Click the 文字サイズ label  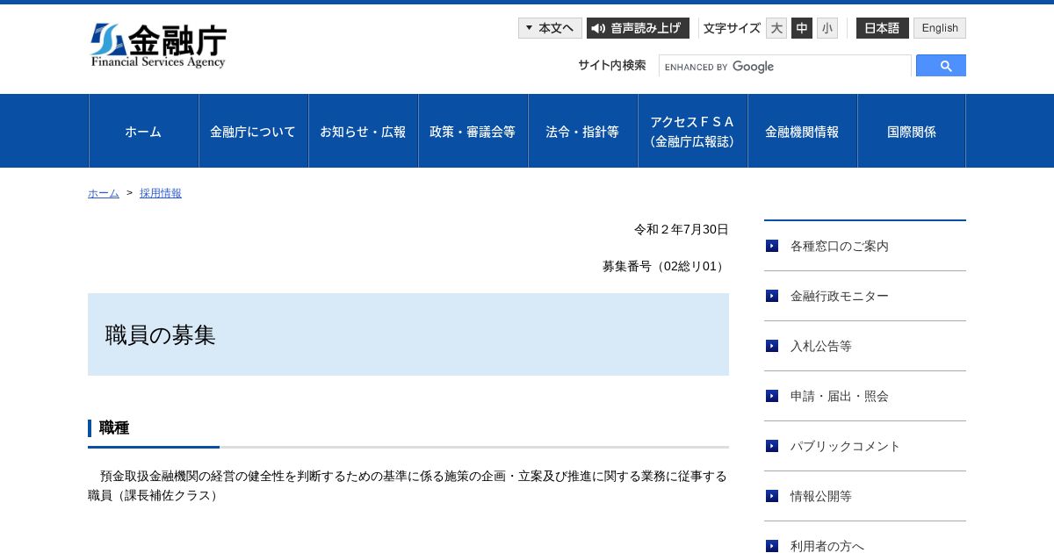[x=732, y=28]
